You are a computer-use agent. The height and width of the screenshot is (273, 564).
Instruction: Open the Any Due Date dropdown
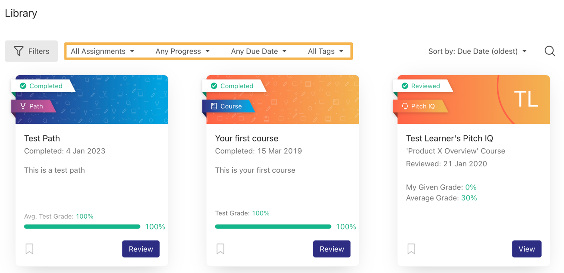click(258, 51)
